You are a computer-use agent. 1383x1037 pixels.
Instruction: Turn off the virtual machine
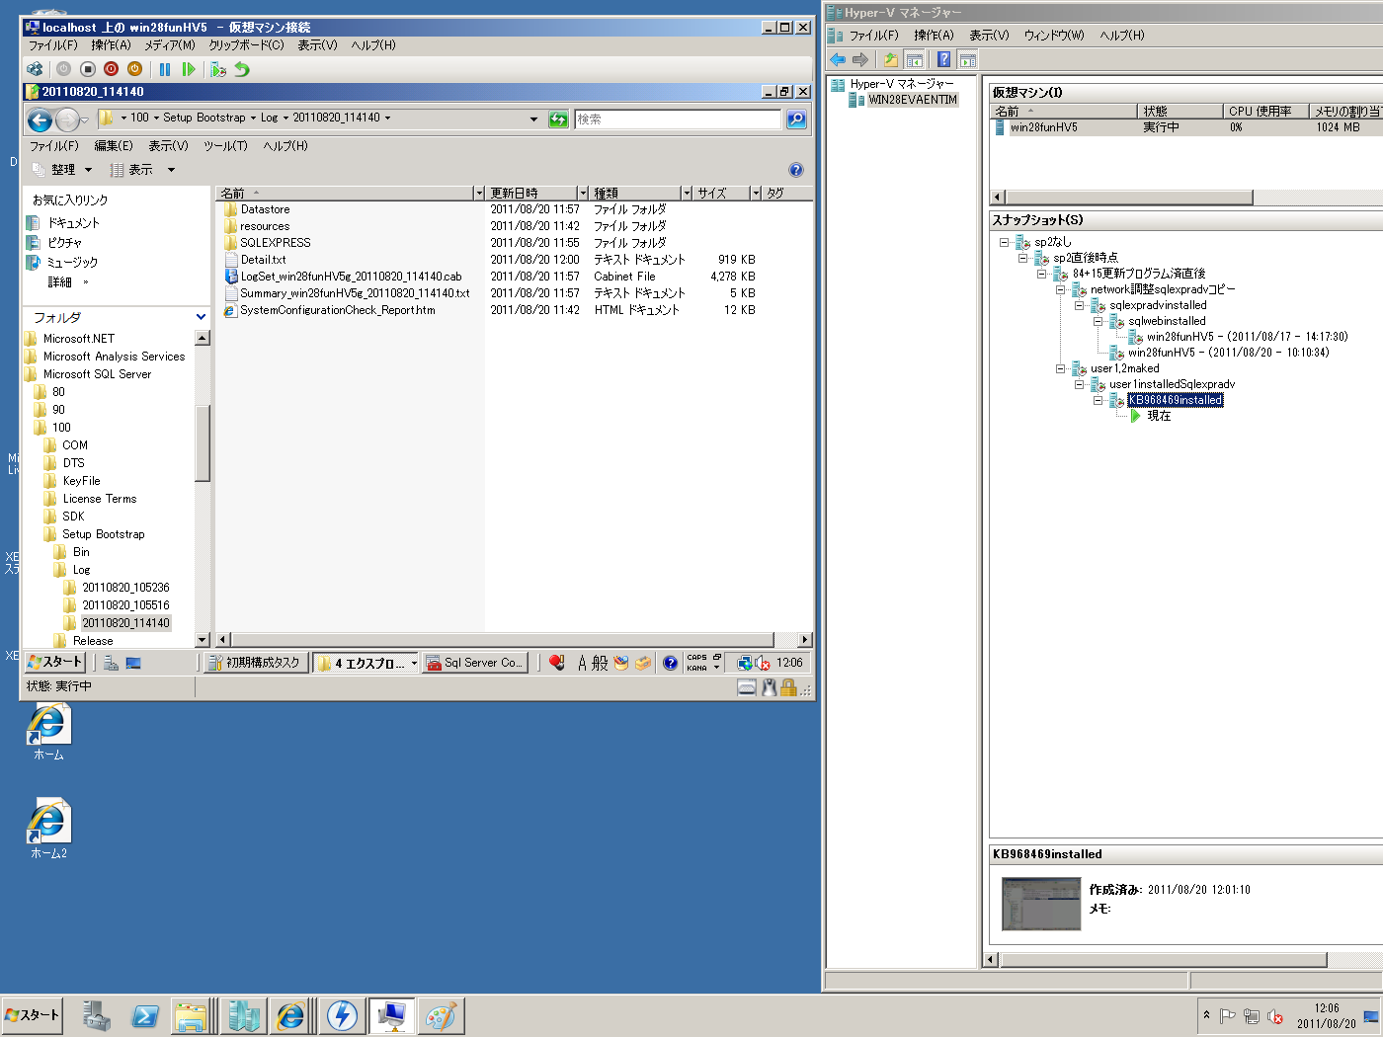[87, 69]
